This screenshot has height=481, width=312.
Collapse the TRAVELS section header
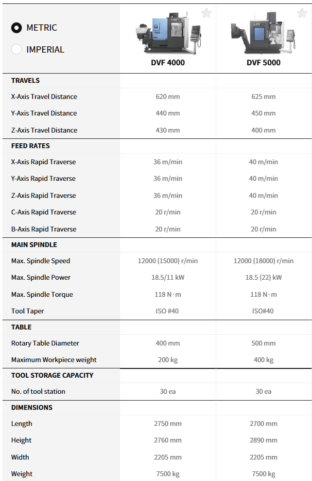coord(25,80)
